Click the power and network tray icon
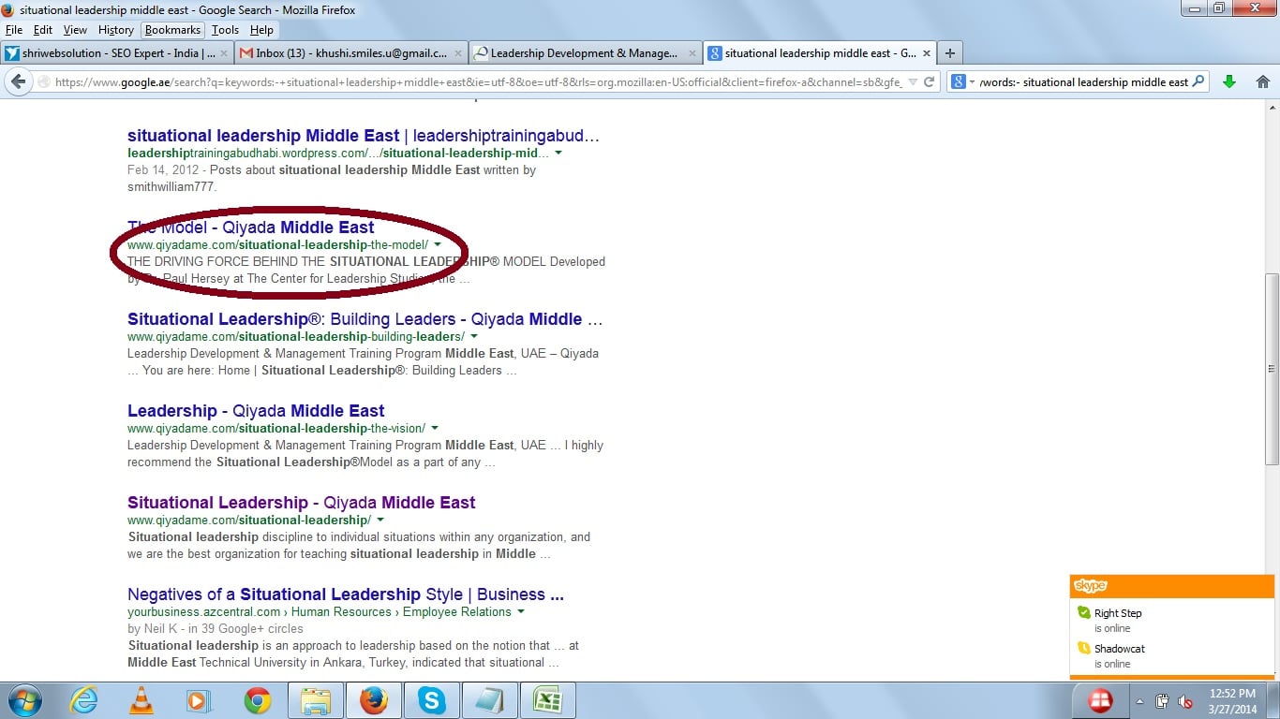Image resolution: width=1280 pixels, height=719 pixels. 1163,701
